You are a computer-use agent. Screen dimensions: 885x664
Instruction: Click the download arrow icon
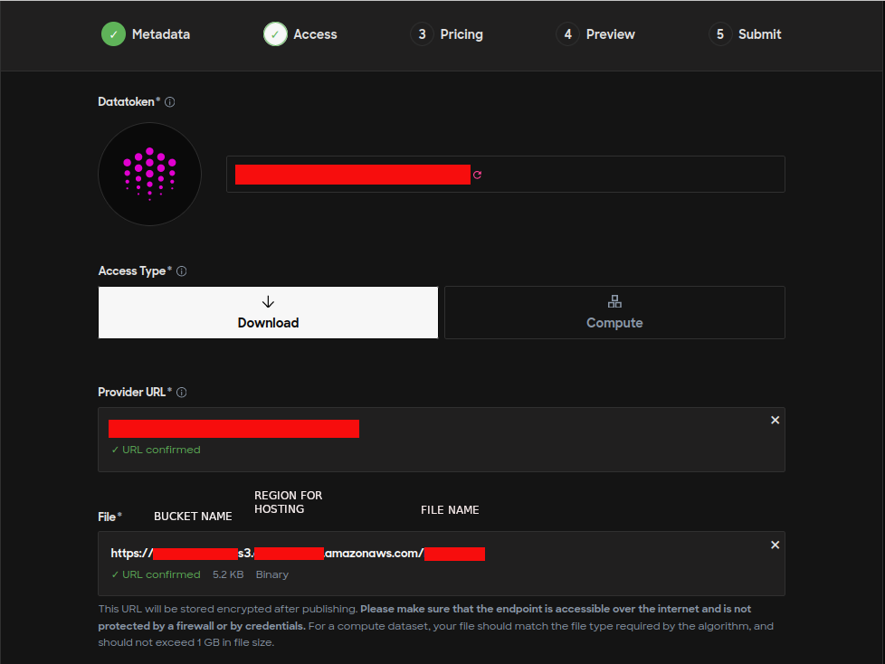(268, 302)
